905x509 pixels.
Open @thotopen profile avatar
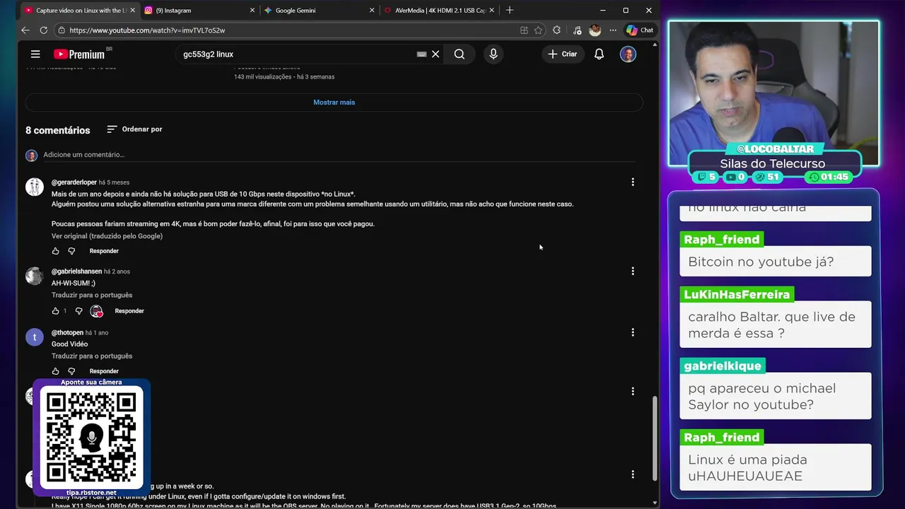coord(35,337)
